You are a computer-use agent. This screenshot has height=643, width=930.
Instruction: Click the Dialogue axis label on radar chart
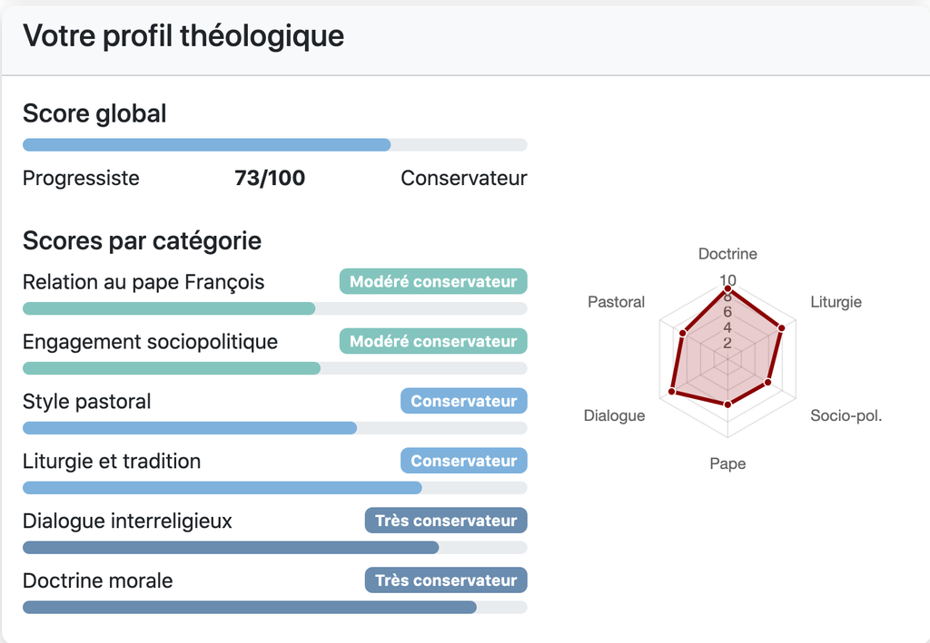point(614,416)
